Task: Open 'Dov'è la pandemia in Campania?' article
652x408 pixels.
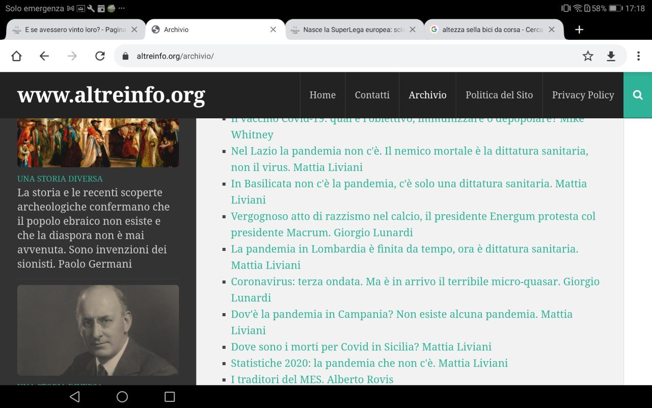Action: (402, 322)
